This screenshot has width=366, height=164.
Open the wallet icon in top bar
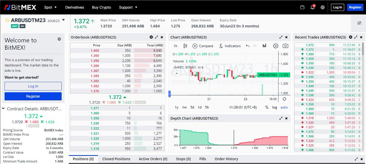click(x=303, y=7)
